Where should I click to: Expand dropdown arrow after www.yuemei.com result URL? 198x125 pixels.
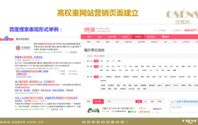[x=40, y=93]
